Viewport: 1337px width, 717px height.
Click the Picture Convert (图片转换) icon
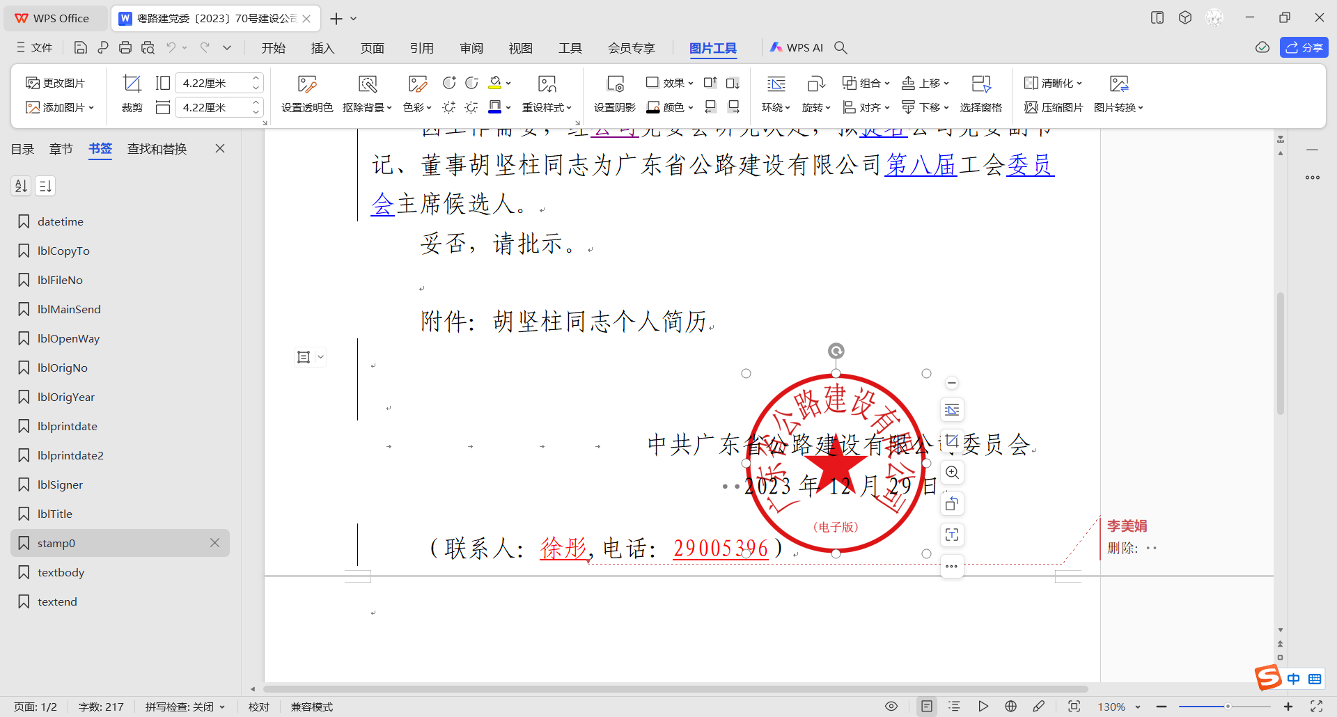(x=1119, y=84)
